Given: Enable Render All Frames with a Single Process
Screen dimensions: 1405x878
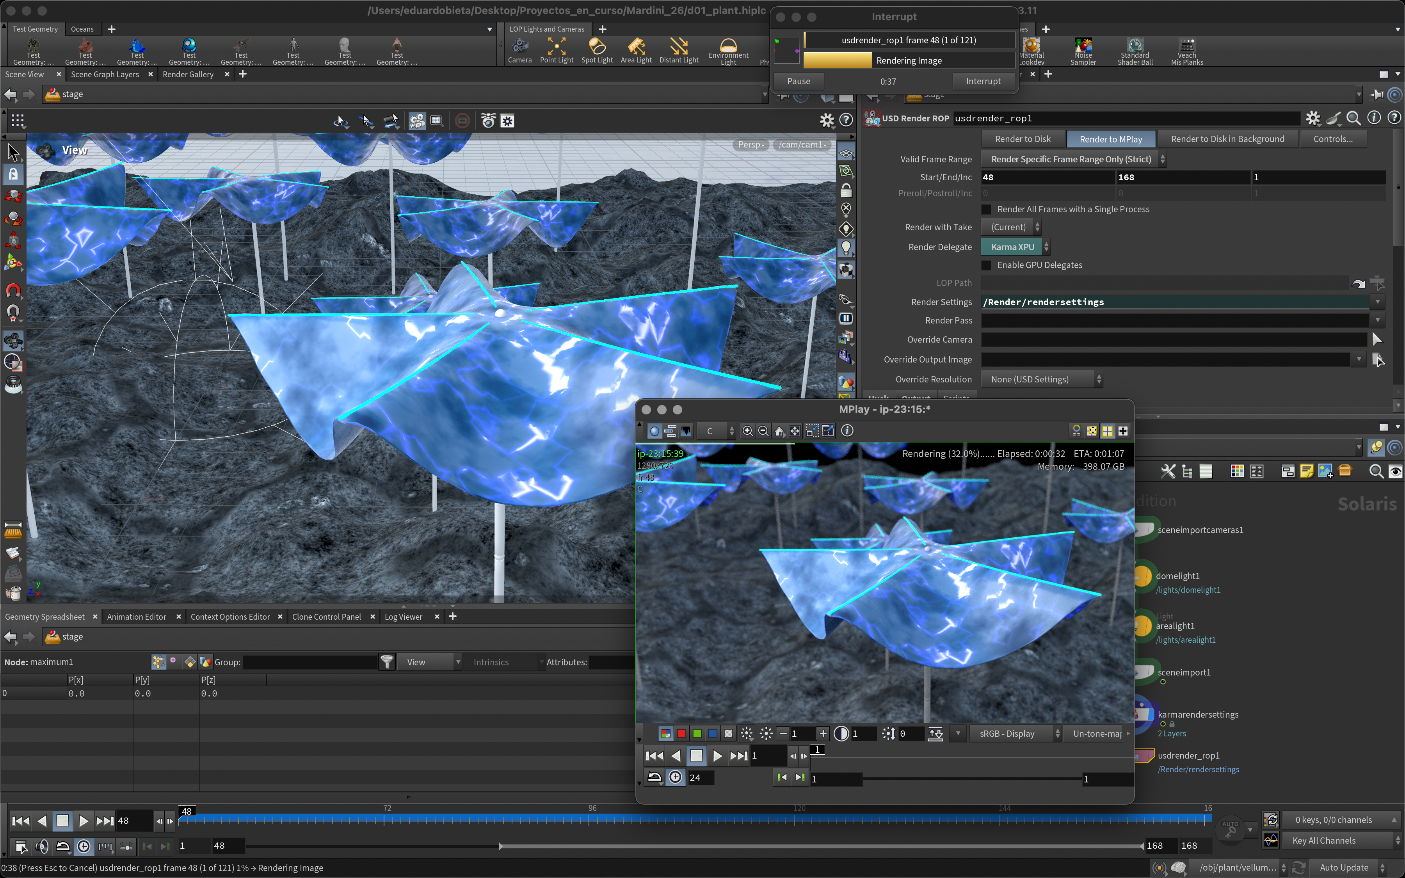Looking at the screenshot, I should 986,209.
